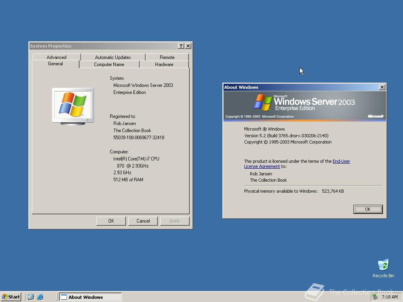Launch Internet Explorer from Quick Launch
This screenshot has height=302, width=403.
(40, 297)
